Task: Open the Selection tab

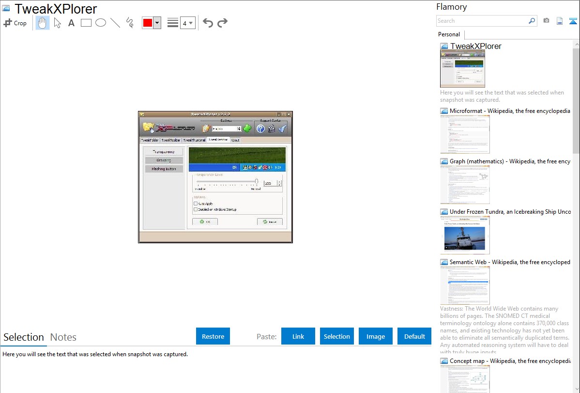Action: 24,337
